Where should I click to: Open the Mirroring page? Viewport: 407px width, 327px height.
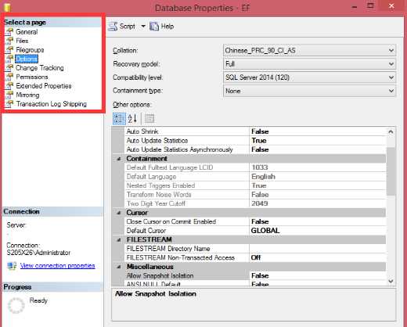pyautogui.click(x=27, y=95)
